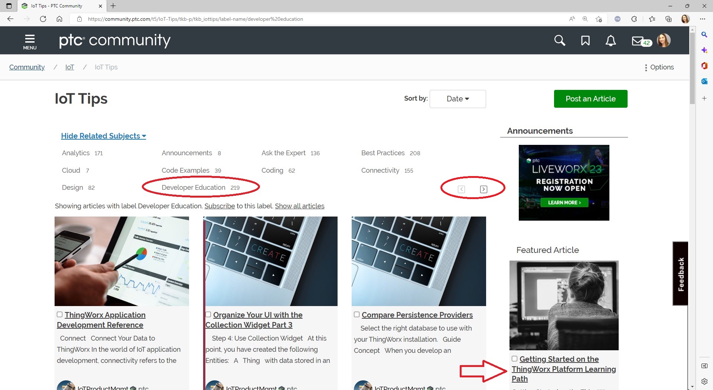
Task: Click the LIVEWORX 23 Learn More banner
Action: coord(564,202)
